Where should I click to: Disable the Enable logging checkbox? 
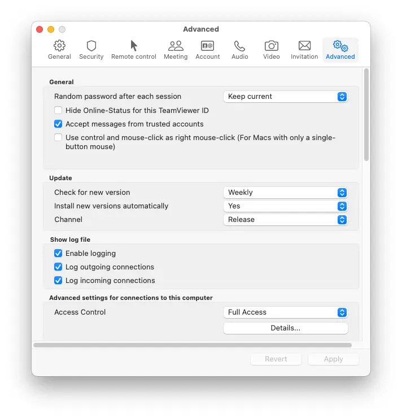coord(58,253)
